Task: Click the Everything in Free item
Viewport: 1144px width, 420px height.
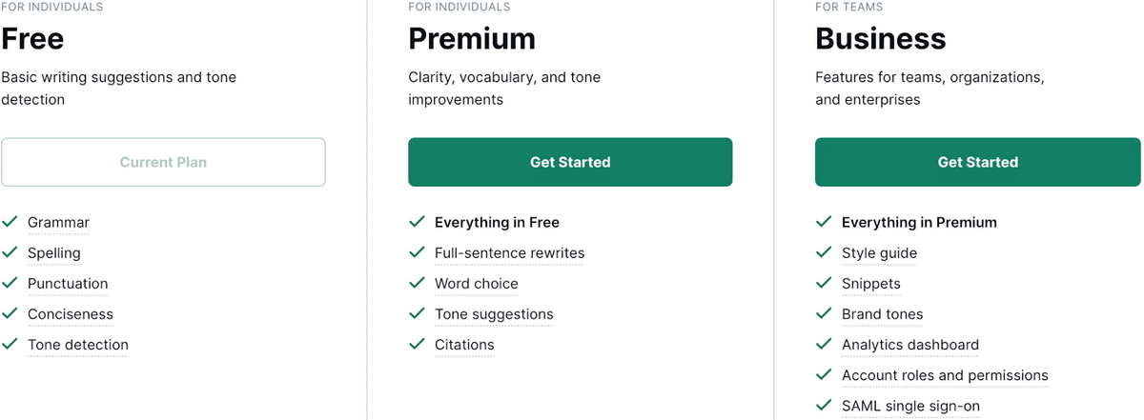Action: (497, 223)
